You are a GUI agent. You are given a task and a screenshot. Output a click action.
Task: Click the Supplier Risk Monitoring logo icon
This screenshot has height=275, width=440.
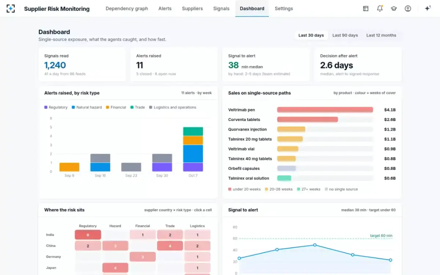pos(11,8)
